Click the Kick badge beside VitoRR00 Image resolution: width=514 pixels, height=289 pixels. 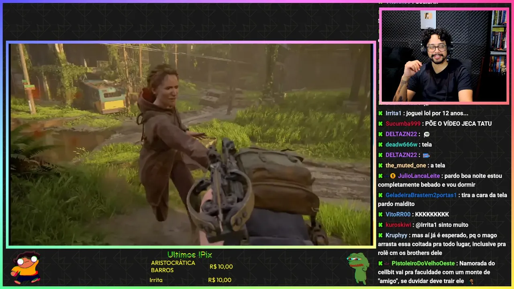380,214
